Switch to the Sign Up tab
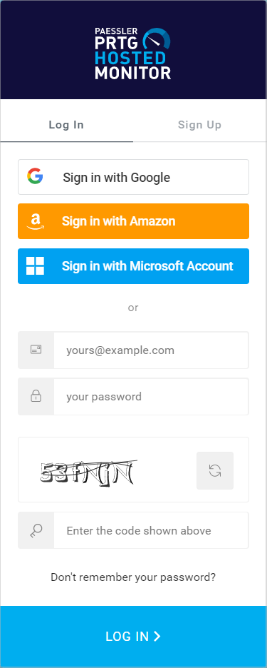The image size is (267, 668). tap(200, 125)
